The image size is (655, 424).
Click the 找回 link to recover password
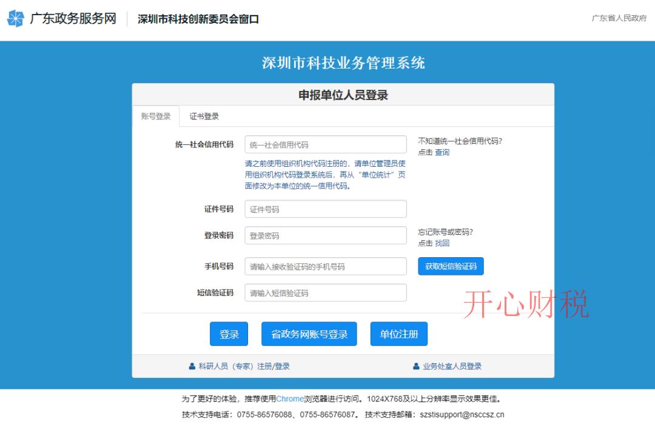pyautogui.click(x=440, y=243)
